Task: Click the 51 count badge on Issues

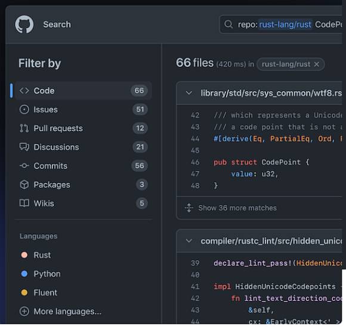Action: 140,110
